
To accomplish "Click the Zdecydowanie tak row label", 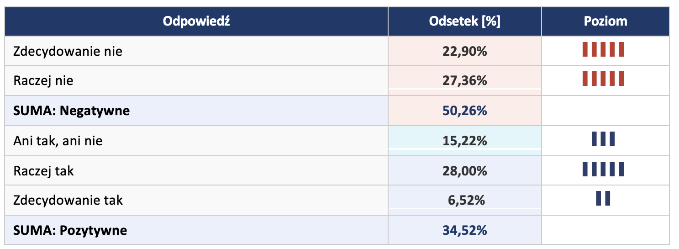I will (68, 200).
